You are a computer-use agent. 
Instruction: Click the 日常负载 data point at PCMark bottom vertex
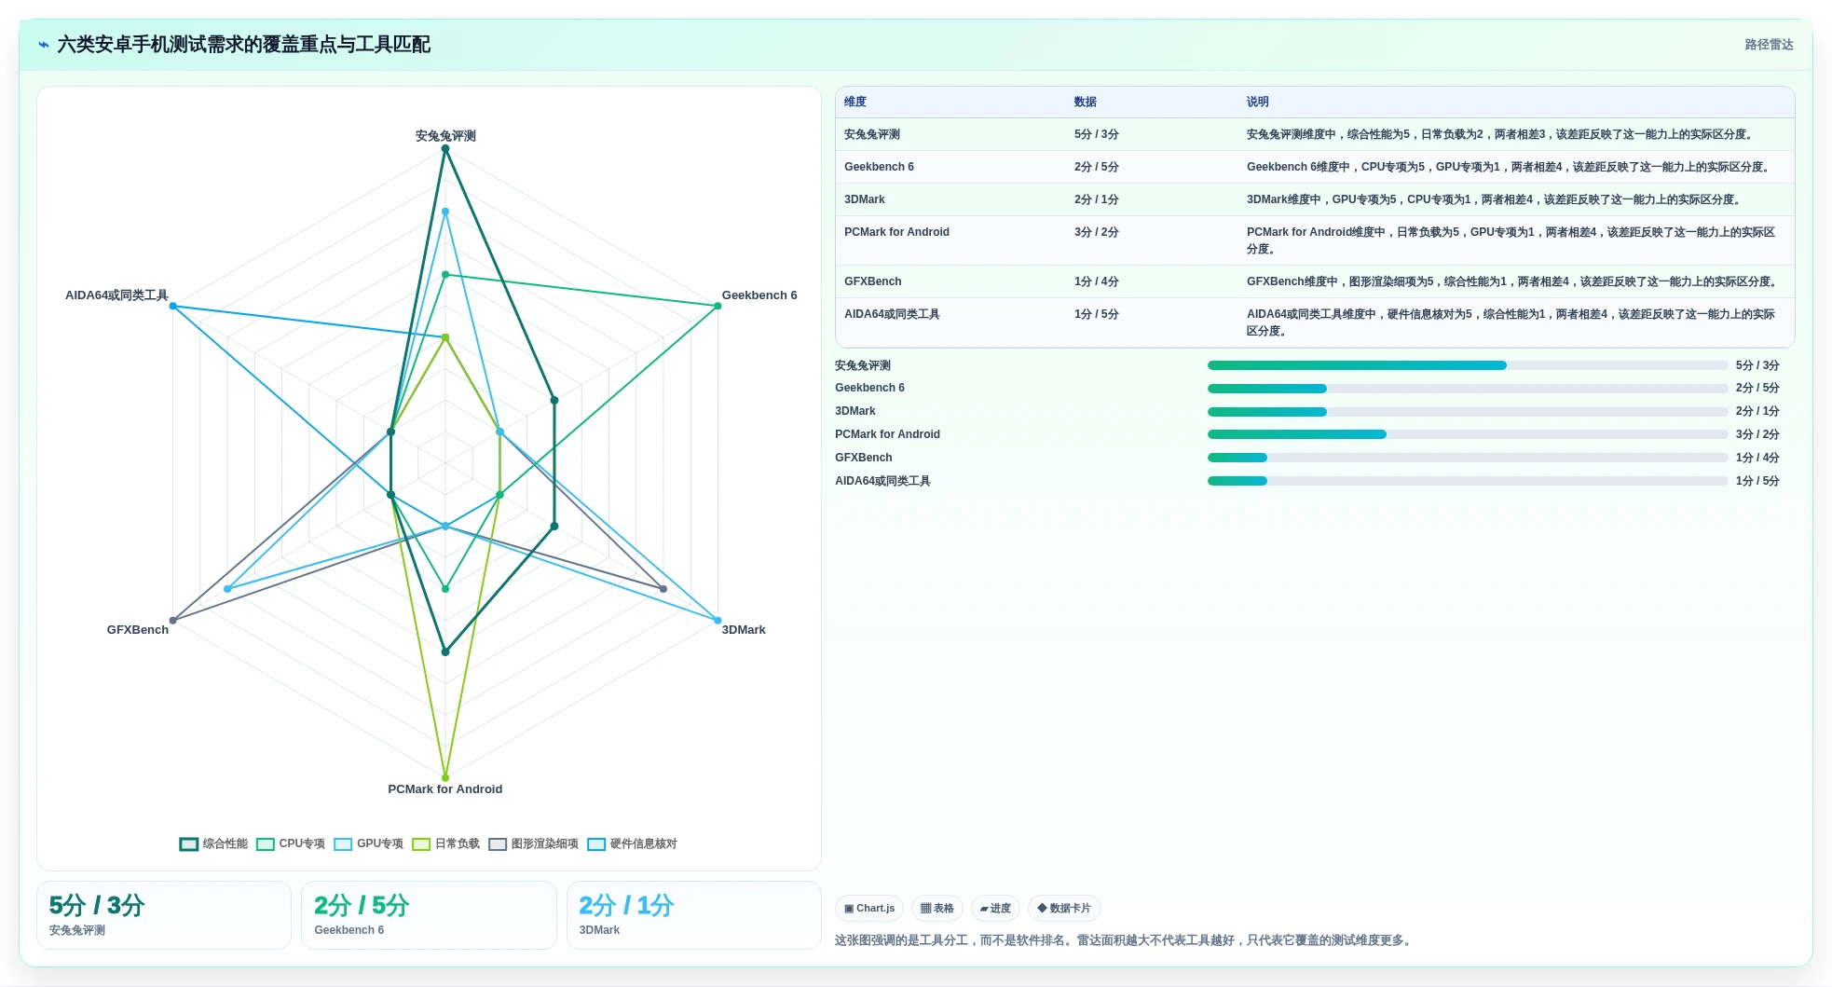click(x=445, y=778)
